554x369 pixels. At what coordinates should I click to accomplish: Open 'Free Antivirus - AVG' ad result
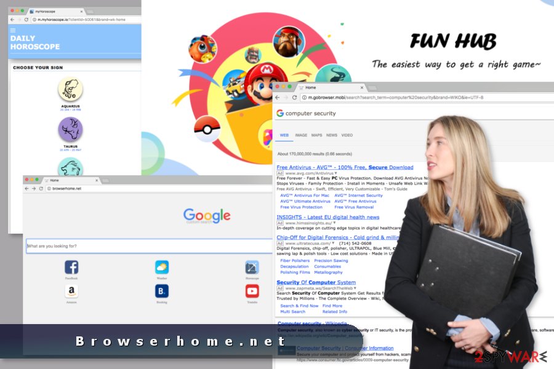345,167
